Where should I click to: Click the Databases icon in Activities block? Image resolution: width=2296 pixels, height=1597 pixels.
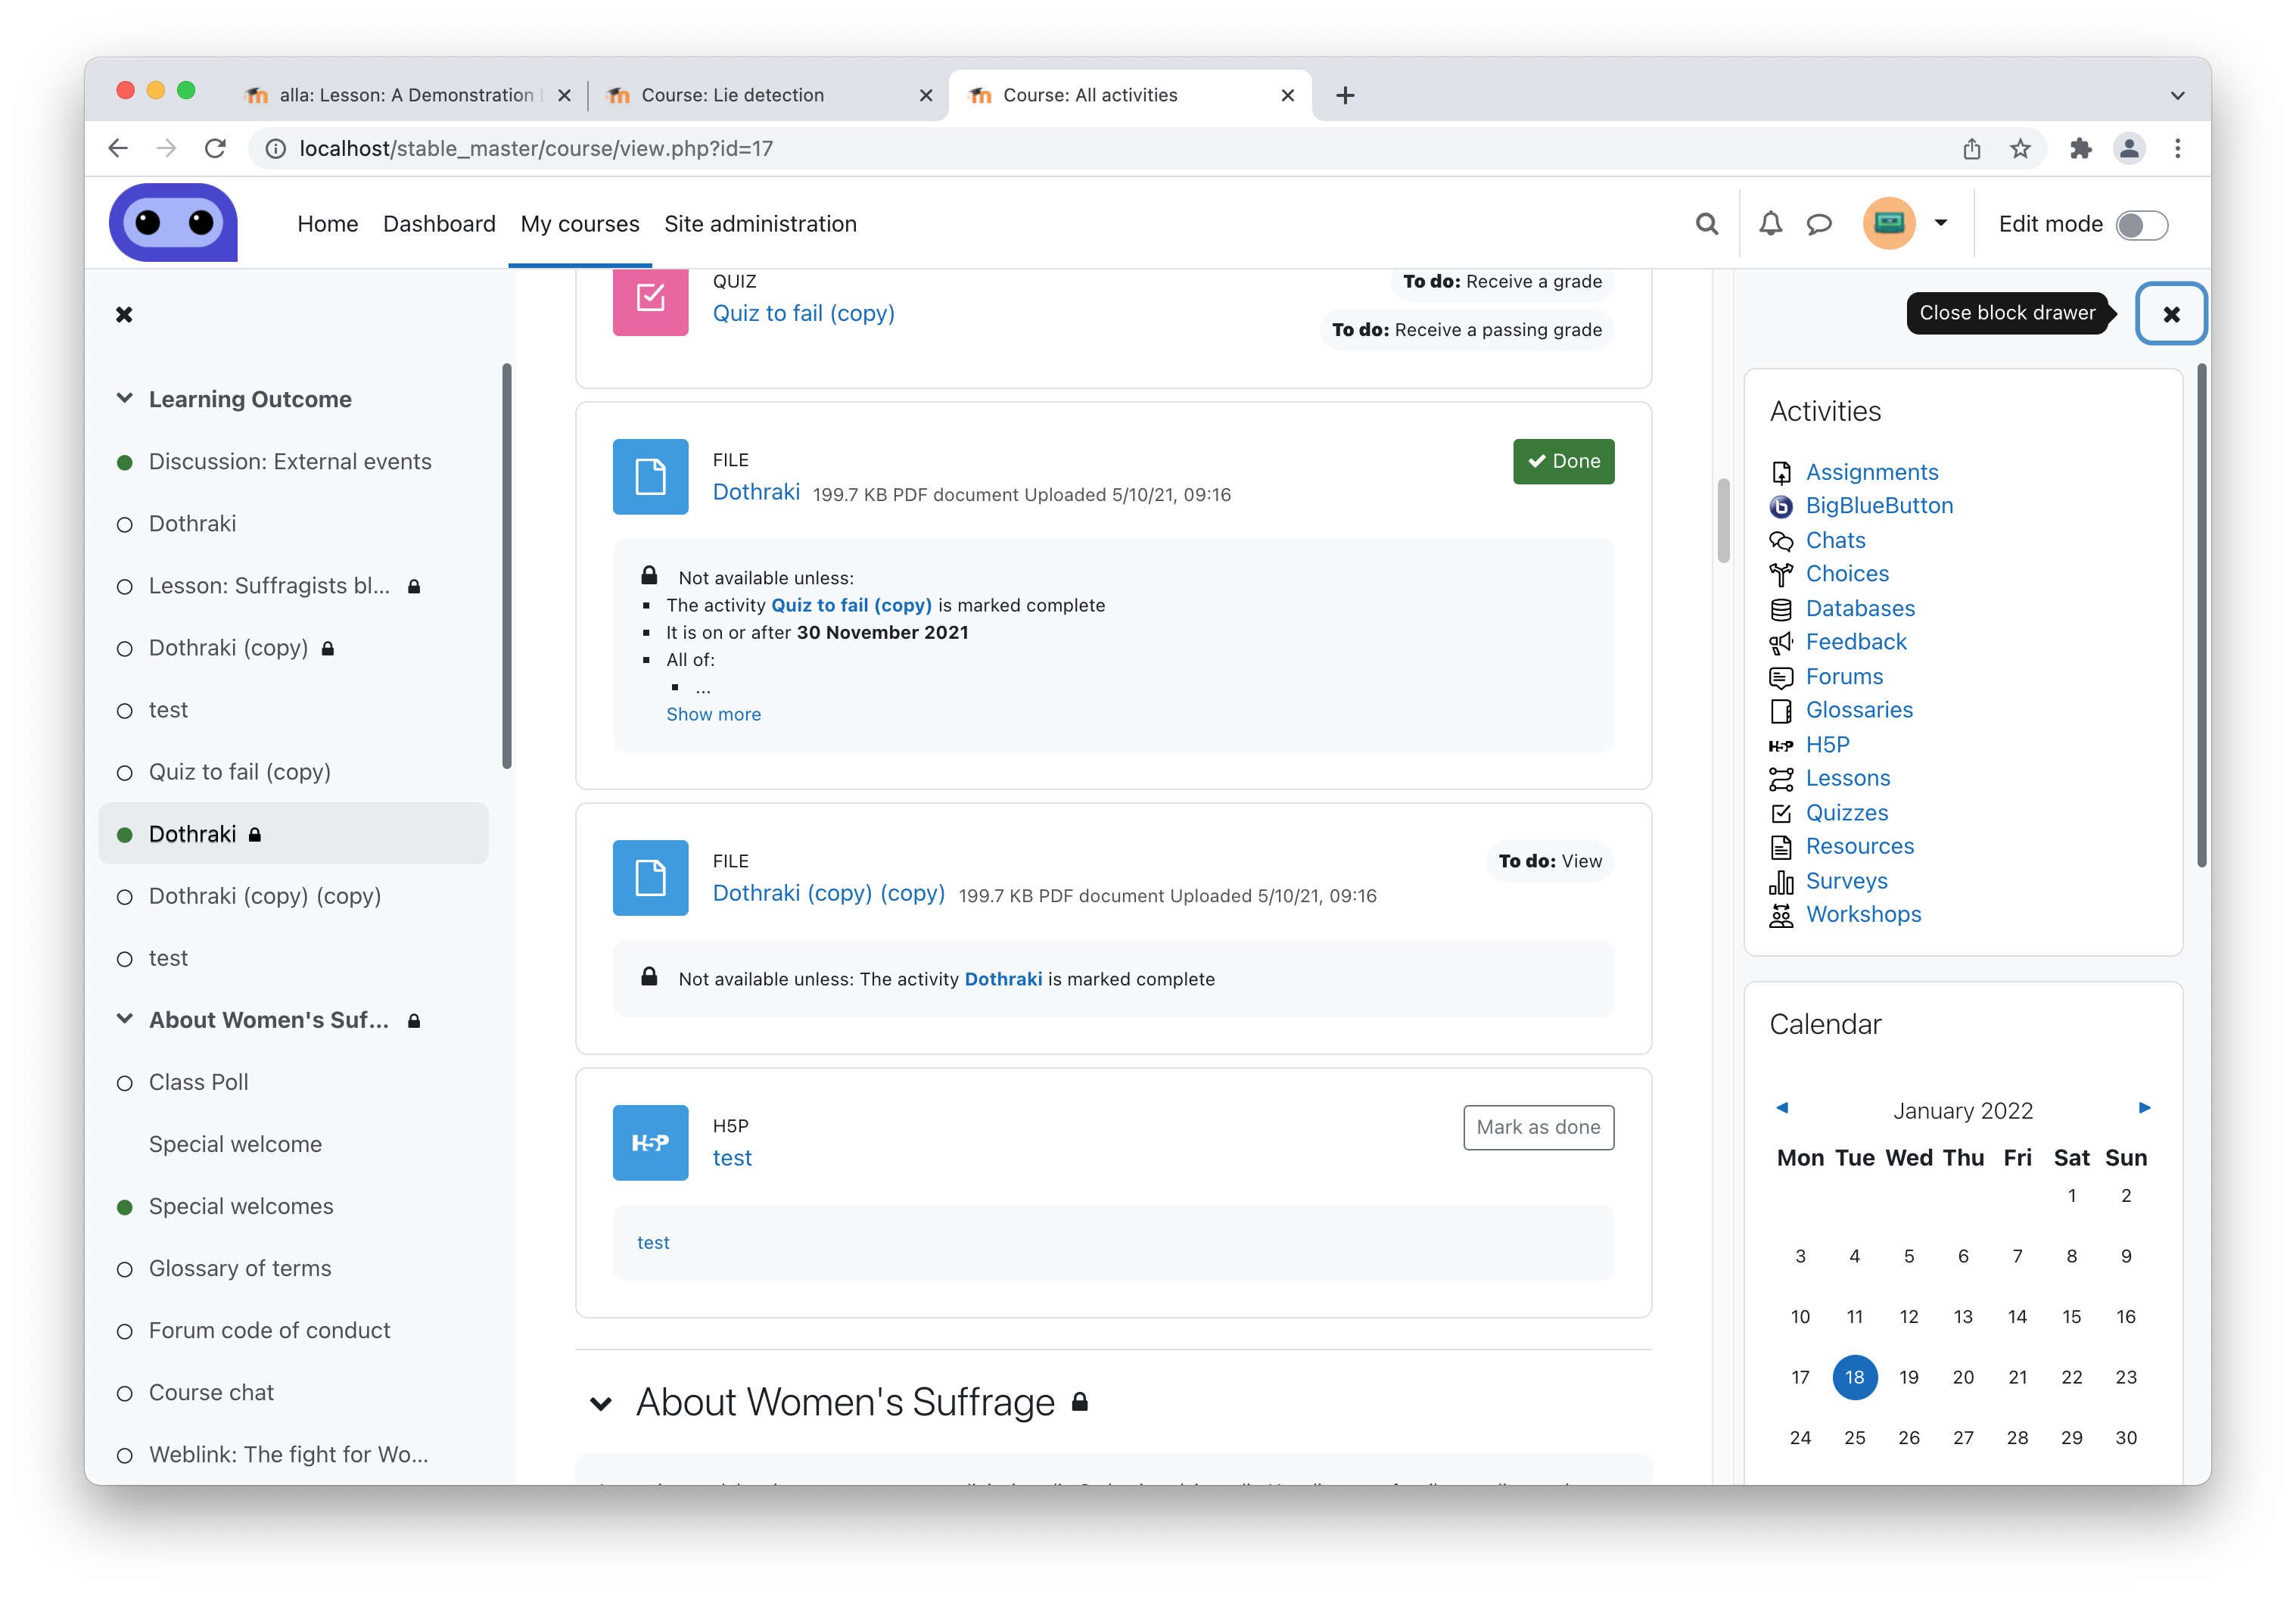1781,609
